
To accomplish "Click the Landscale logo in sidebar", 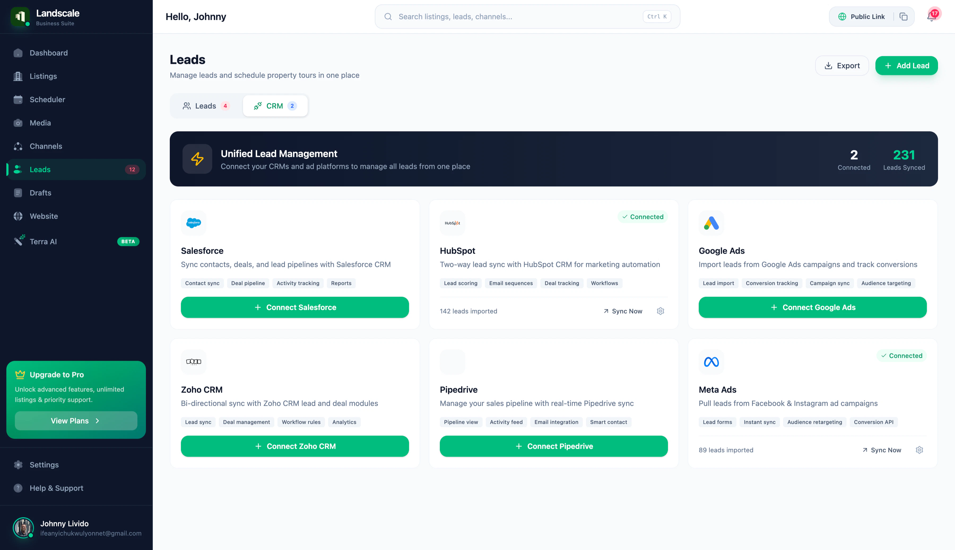I will [x=20, y=17].
